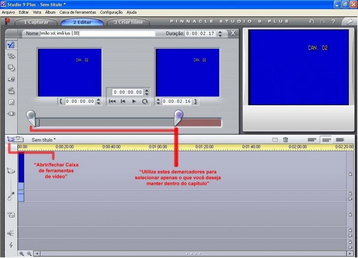Select the clip properties scissors tool
The height and width of the screenshot is (258, 358).
(11, 45)
